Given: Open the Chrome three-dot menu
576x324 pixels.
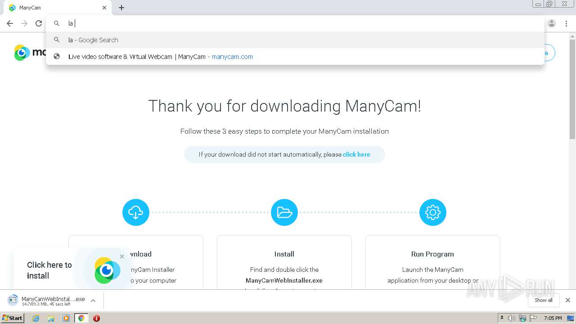Looking at the screenshot, I should 566,23.
